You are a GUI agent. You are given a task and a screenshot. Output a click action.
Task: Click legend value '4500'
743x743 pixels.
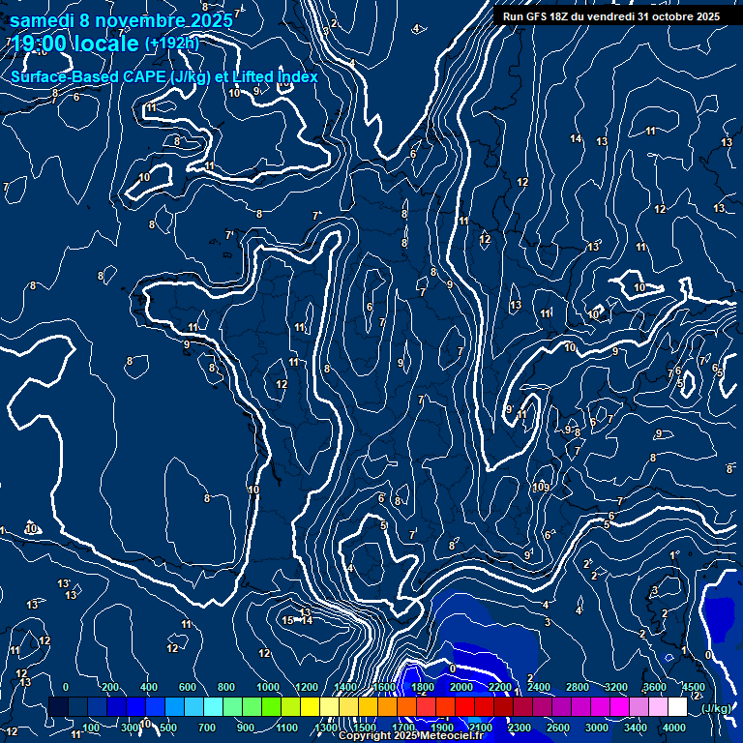tap(694, 687)
